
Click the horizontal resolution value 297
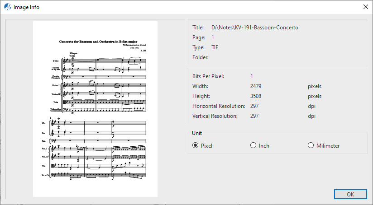tap(254, 106)
